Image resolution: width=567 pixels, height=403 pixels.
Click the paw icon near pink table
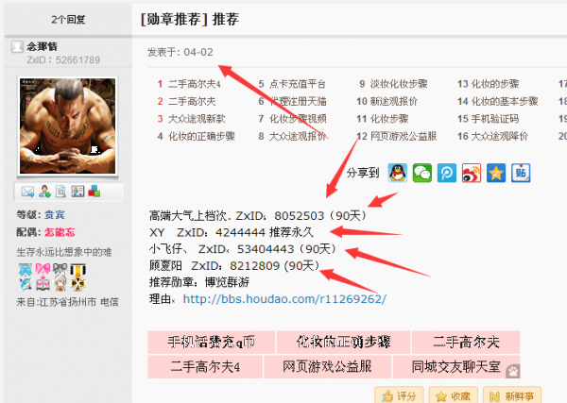pos(513,371)
